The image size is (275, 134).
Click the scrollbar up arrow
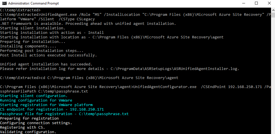coord(273,10)
